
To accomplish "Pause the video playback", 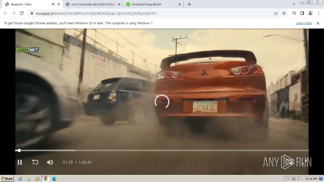I will tap(19, 162).
